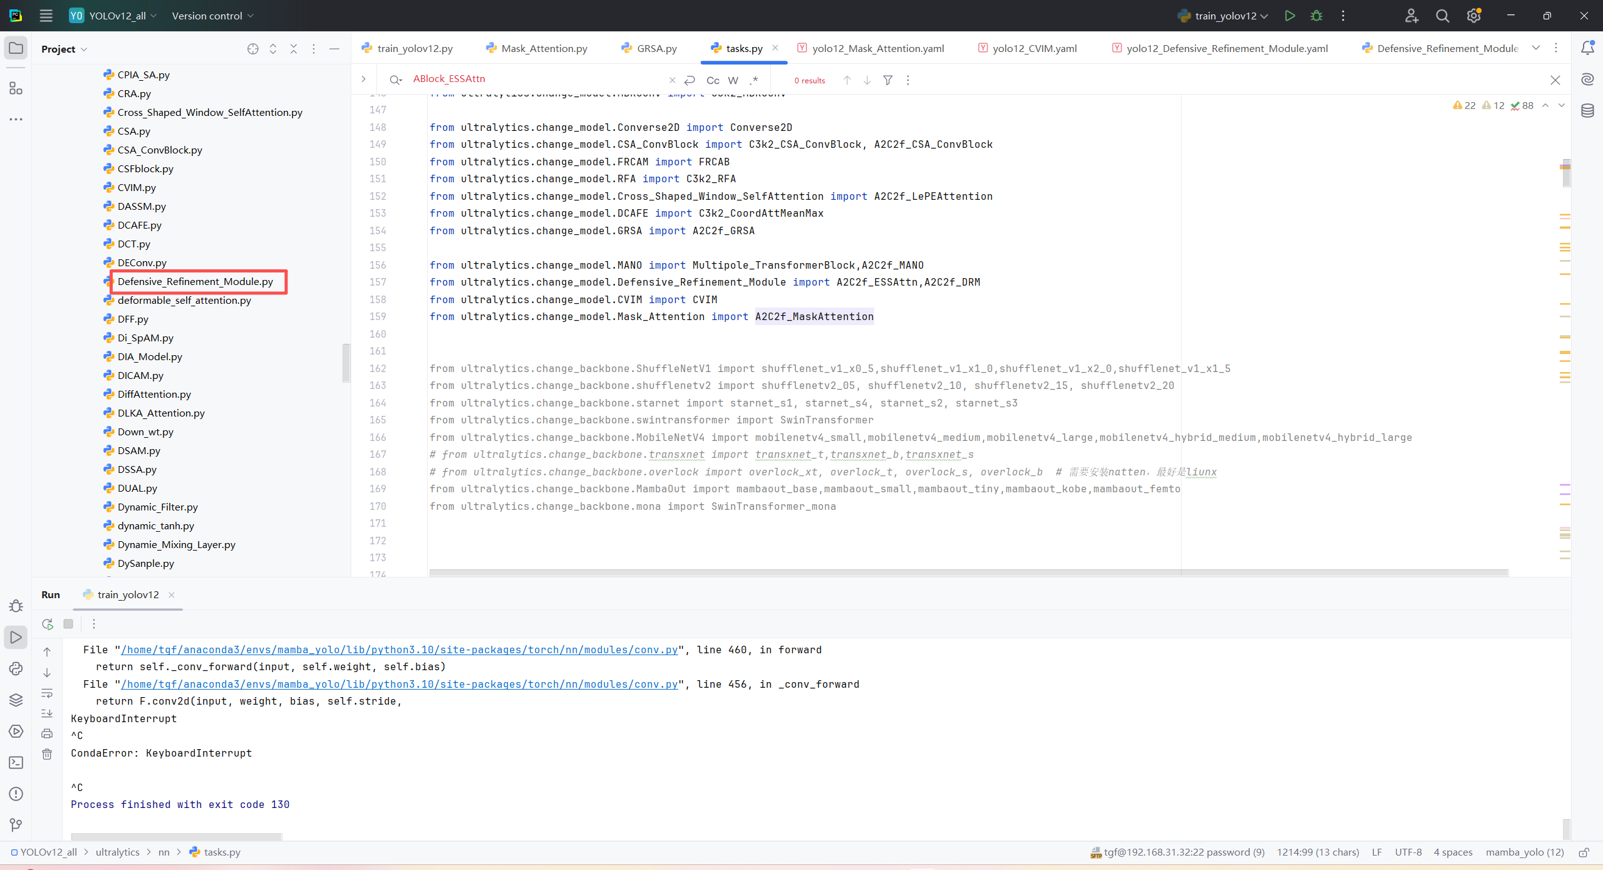Open Python Console in left sidebar
The height and width of the screenshot is (870, 1603).
16,668
